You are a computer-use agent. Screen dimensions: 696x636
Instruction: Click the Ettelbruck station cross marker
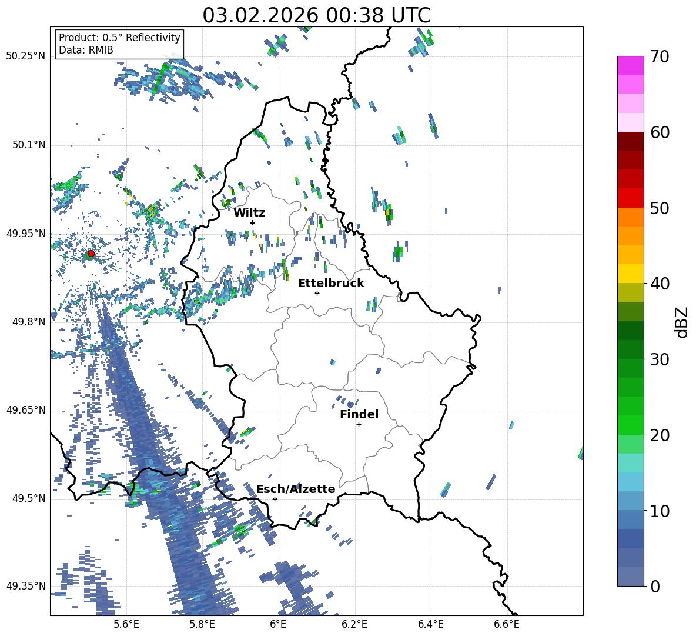click(x=317, y=293)
